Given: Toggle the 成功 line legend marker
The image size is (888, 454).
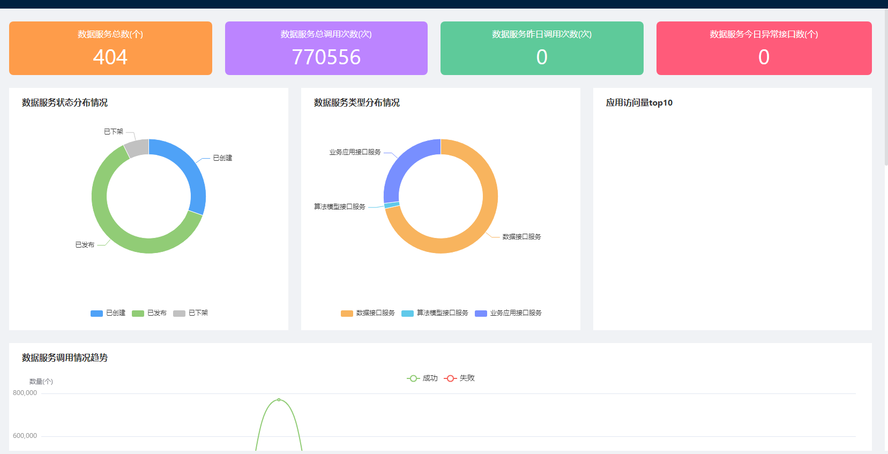Looking at the screenshot, I should pyautogui.click(x=422, y=378).
